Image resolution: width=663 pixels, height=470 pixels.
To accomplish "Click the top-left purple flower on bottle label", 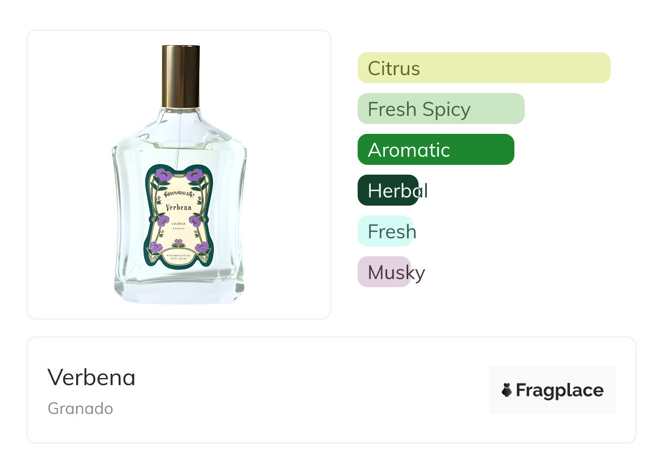I will coord(162,175).
